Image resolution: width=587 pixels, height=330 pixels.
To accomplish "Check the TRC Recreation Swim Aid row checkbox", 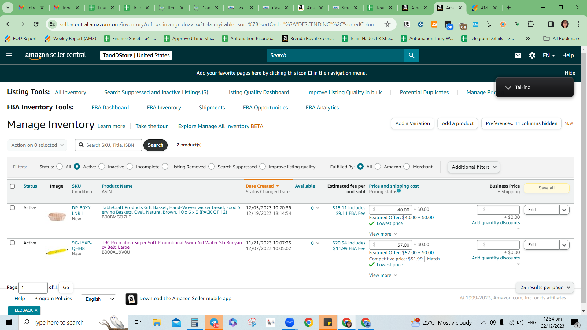I will [12, 243].
